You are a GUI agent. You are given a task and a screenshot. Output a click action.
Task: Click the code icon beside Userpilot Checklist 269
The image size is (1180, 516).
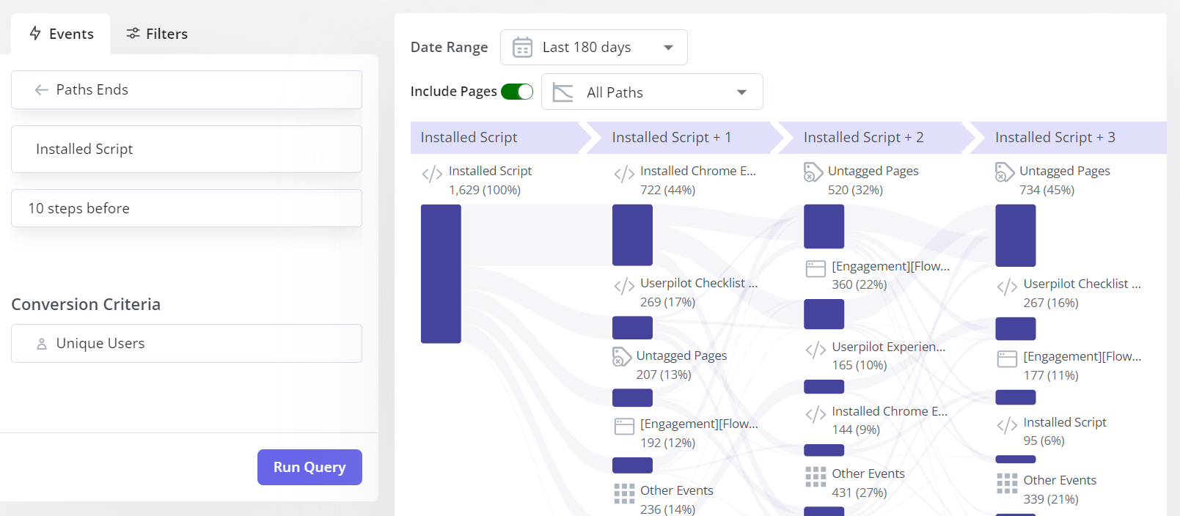click(624, 286)
